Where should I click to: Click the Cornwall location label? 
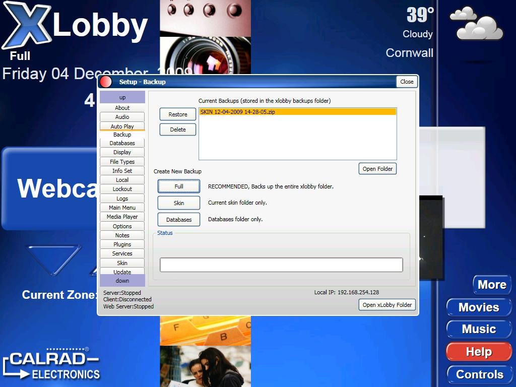(x=409, y=52)
